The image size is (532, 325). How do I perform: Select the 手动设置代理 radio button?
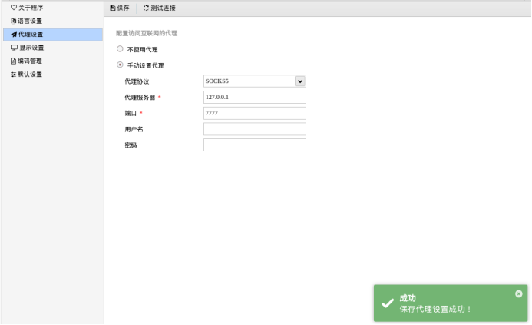tap(120, 65)
